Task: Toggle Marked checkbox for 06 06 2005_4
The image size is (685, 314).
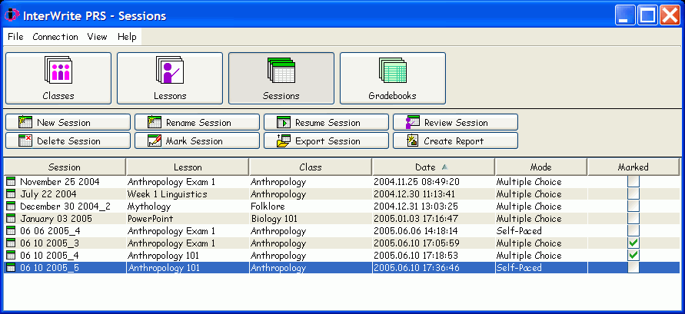Action: click(633, 230)
